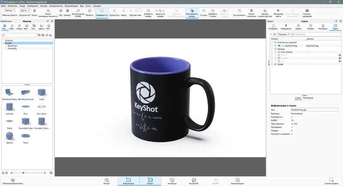Select the Наезд dolly camera tool
The height and width of the screenshot is (186, 343).
tap(123, 13)
